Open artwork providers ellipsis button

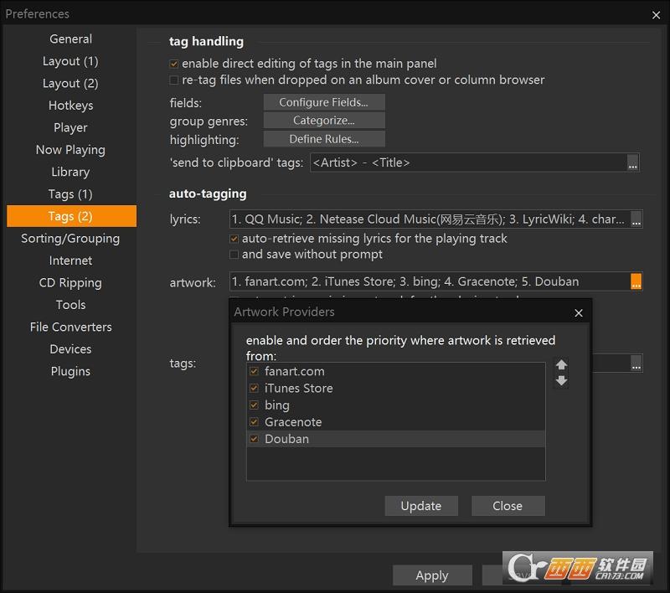tap(636, 281)
